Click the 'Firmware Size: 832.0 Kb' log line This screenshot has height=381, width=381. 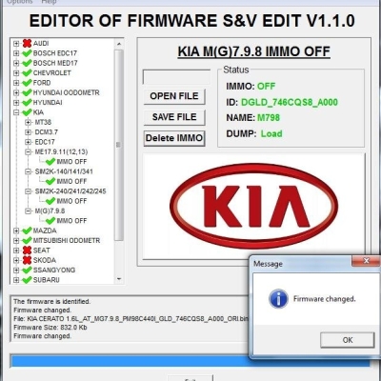[x=50, y=328]
